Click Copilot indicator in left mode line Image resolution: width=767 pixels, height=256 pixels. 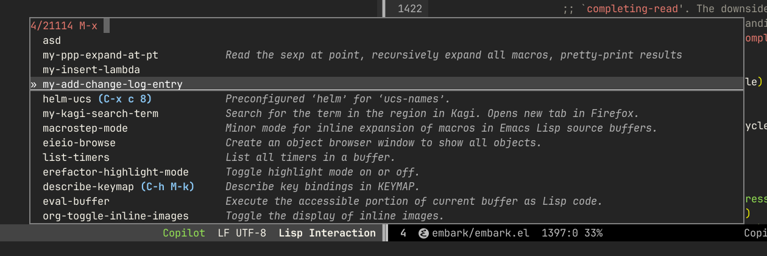click(x=185, y=233)
